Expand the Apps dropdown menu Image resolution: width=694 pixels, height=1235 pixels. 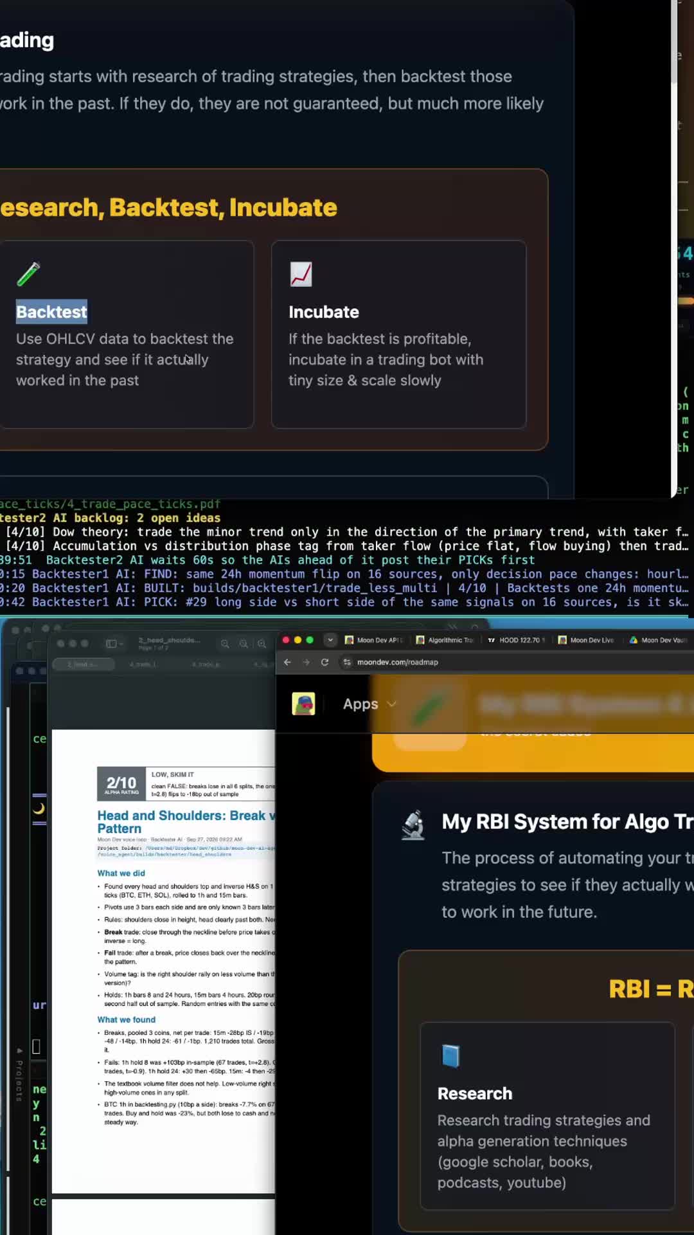tap(369, 704)
